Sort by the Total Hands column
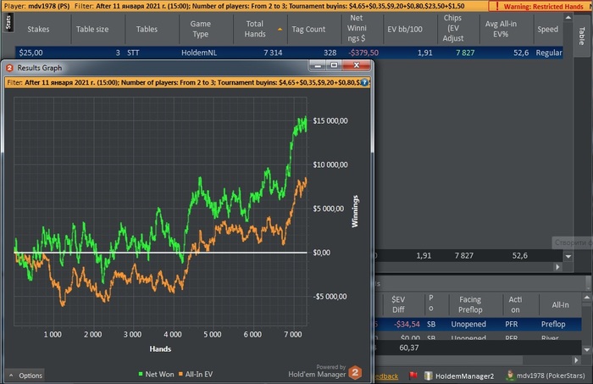The image size is (593, 384). tap(255, 29)
